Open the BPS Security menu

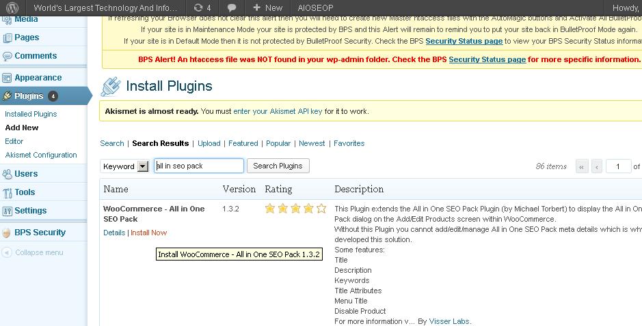40,233
